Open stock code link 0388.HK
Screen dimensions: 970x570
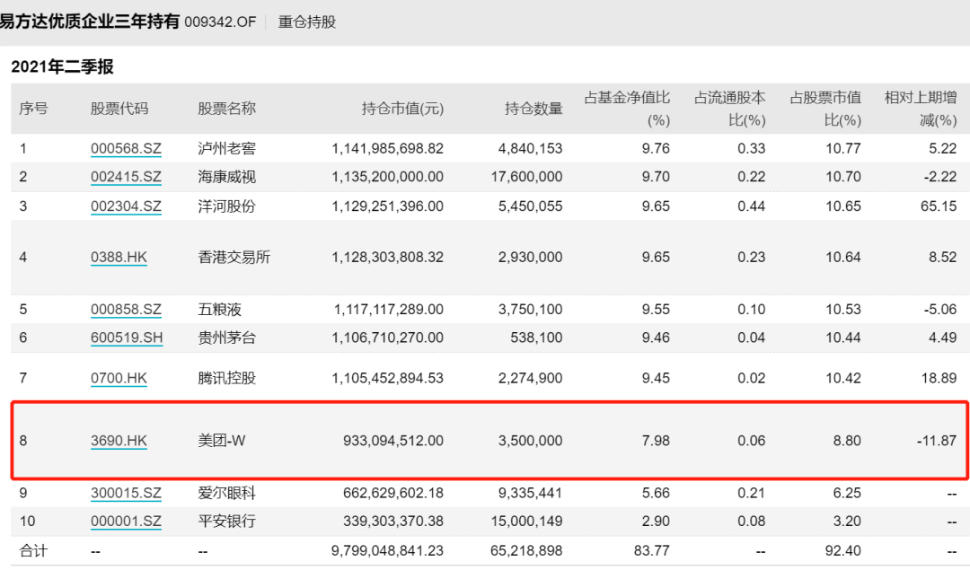(x=119, y=258)
